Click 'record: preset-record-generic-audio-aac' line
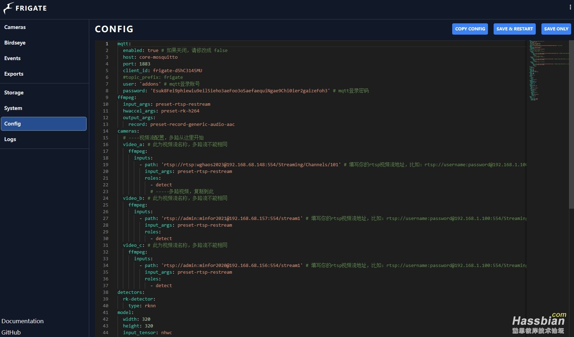574x337 pixels. click(x=182, y=124)
